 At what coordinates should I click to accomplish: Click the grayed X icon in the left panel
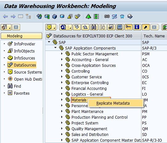coord(16,27)
